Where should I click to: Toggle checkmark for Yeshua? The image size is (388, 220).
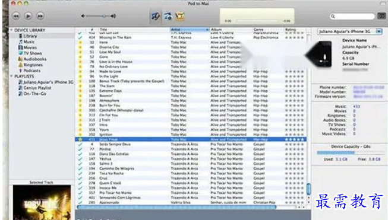pos(80,159)
